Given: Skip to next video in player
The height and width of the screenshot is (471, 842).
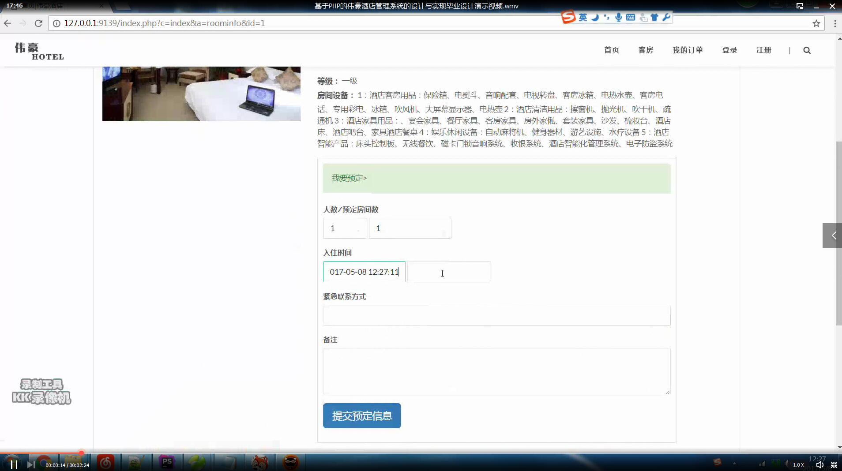Looking at the screenshot, I should (x=31, y=464).
